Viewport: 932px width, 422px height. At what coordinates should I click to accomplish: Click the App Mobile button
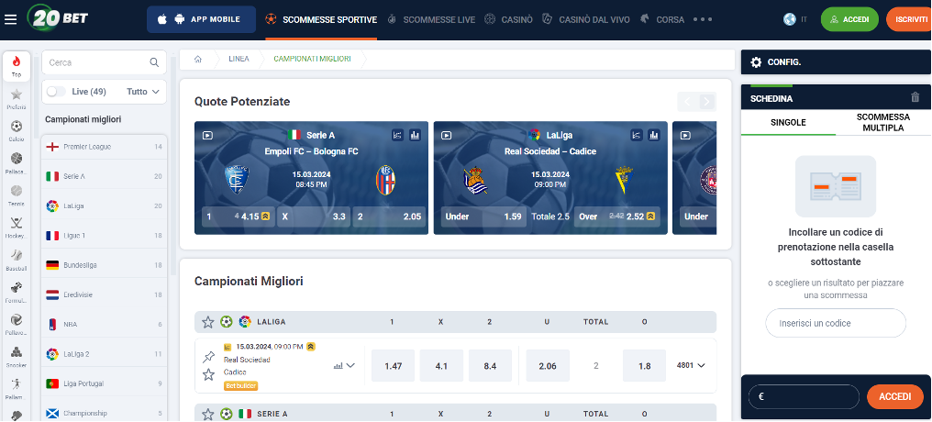[x=201, y=19]
